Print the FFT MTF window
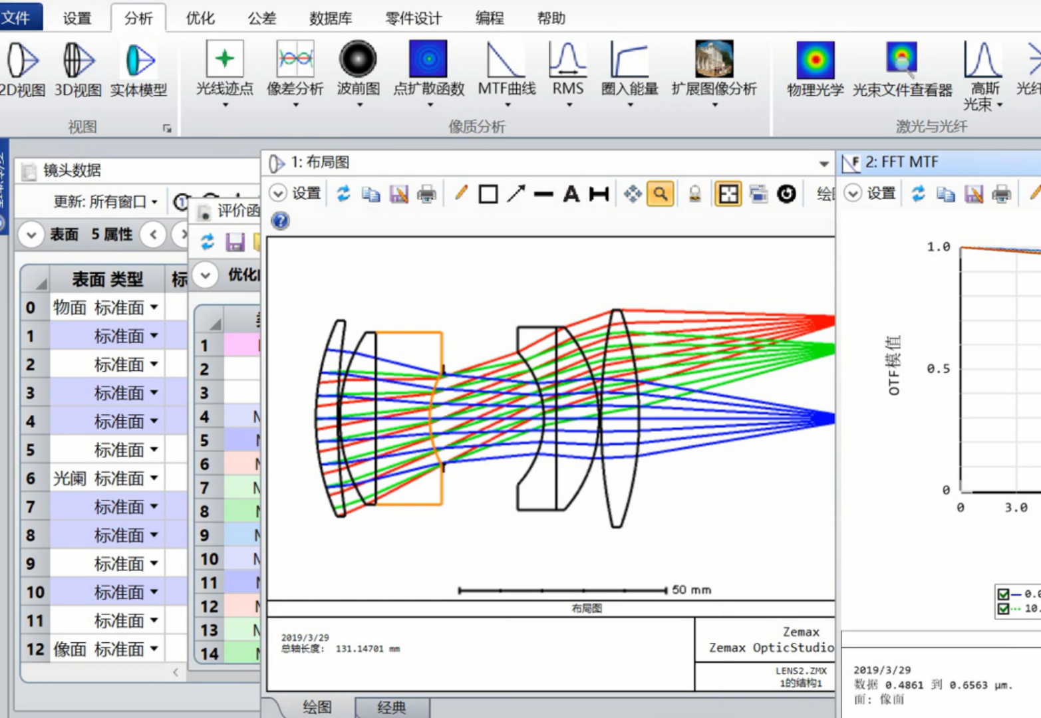The image size is (1041, 718). click(x=1001, y=193)
